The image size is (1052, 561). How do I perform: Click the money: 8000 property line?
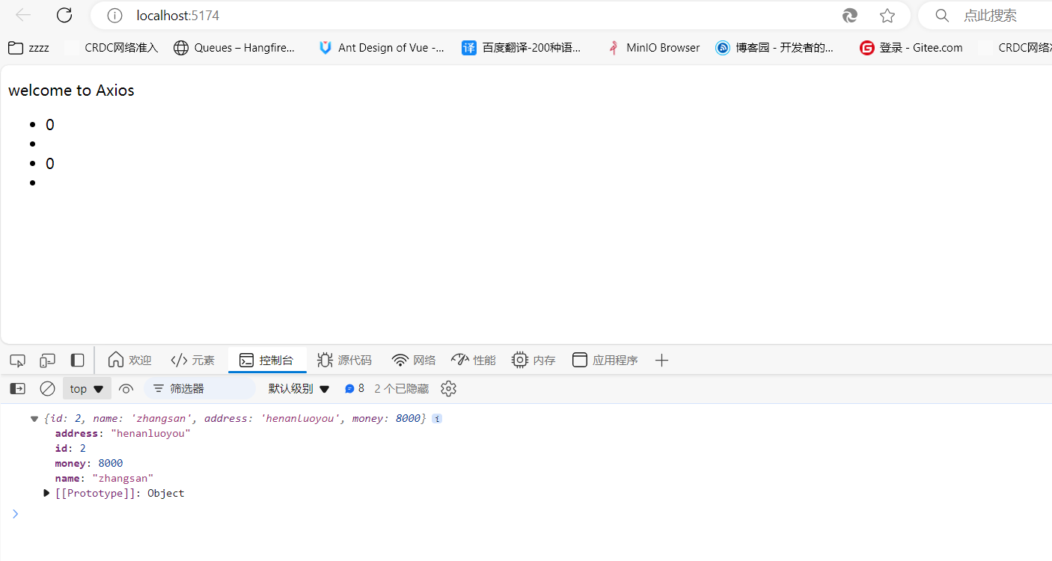(x=89, y=464)
